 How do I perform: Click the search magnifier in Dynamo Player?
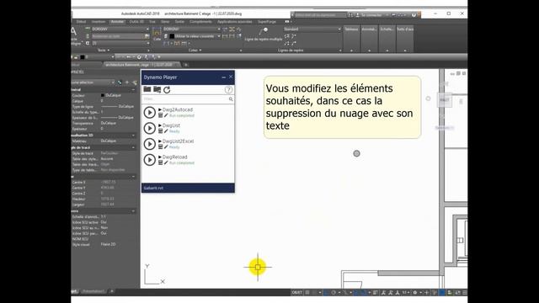231,99
